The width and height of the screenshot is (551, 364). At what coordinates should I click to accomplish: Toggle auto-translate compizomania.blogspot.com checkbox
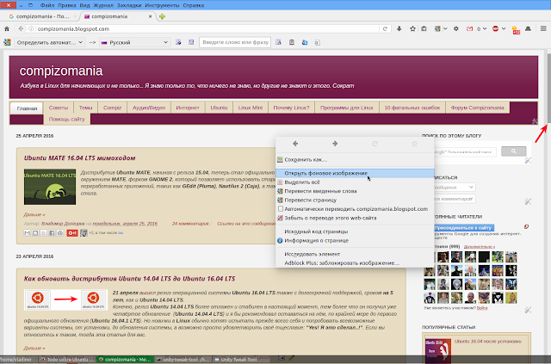click(281, 209)
